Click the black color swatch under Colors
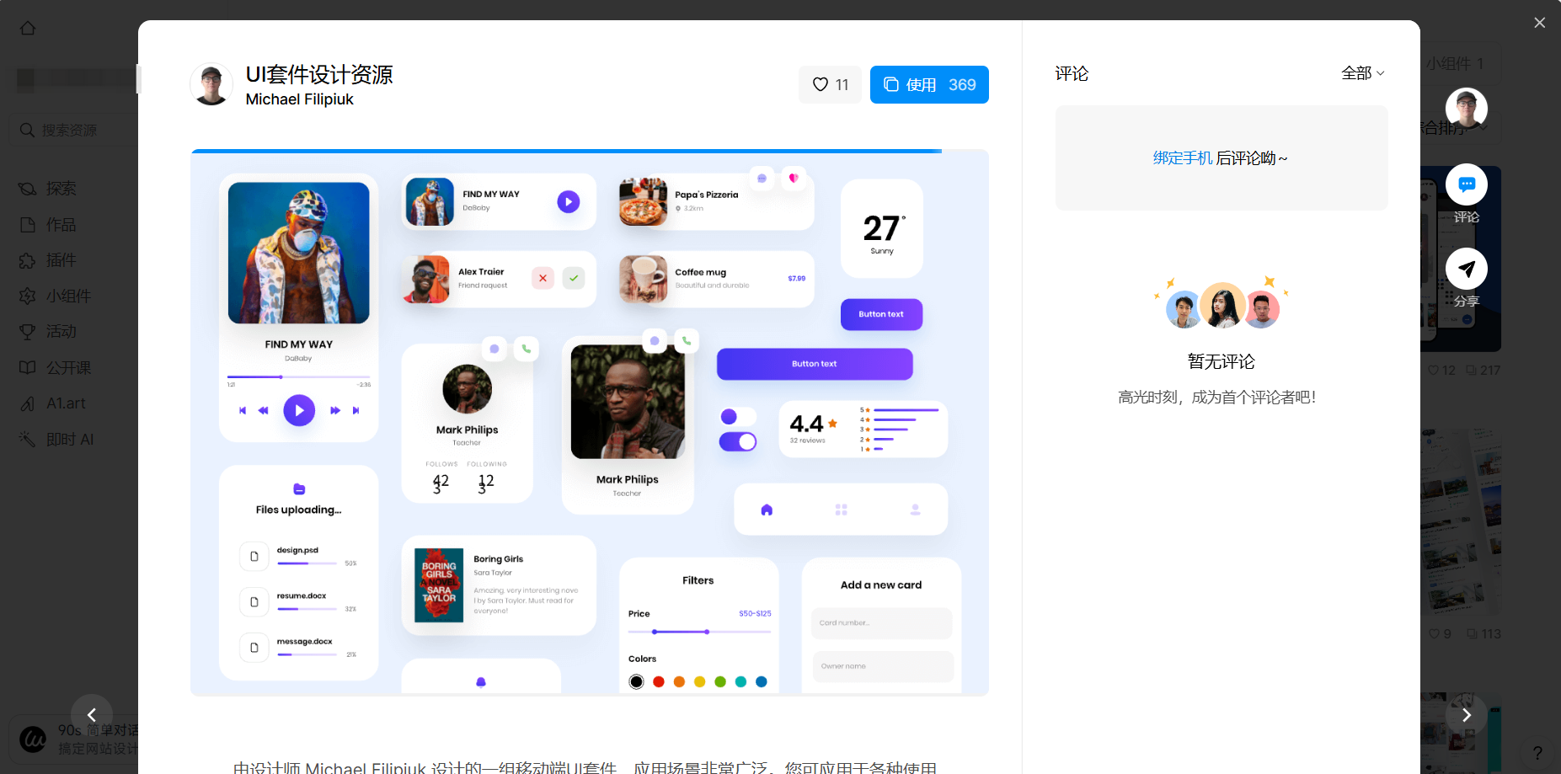Image resolution: width=1561 pixels, height=774 pixels. pyautogui.click(x=637, y=682)
